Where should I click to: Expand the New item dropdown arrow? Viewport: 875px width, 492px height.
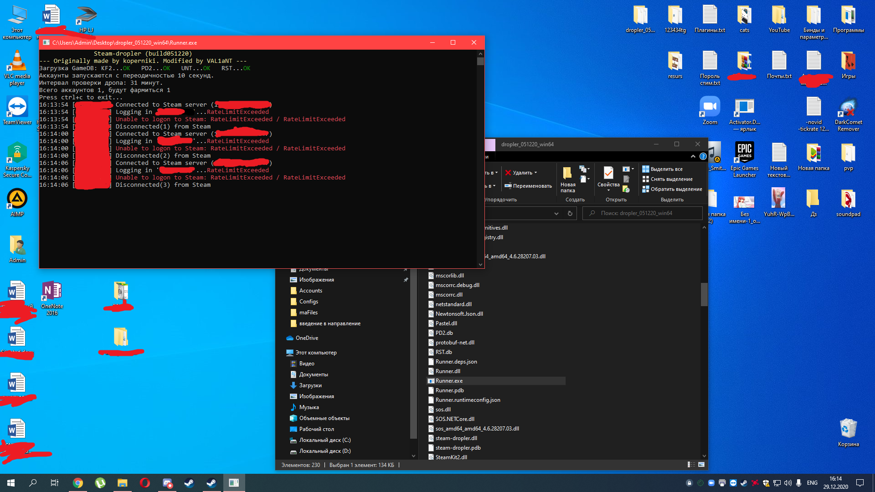[x=588, y=169]
